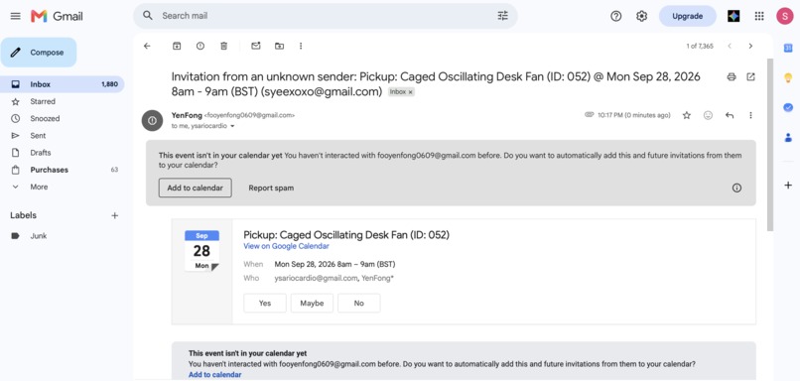
Task: Click the info icon in invitation banner
Action: [736, 188]
